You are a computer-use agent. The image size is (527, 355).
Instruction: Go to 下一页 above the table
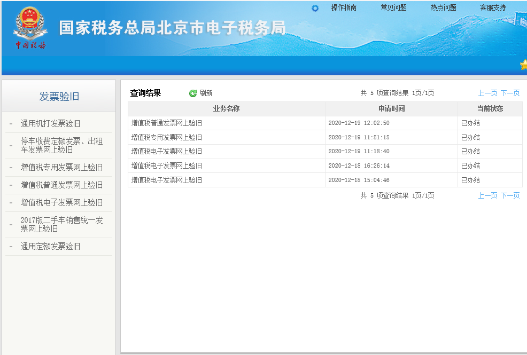click(x=510, y=93)
